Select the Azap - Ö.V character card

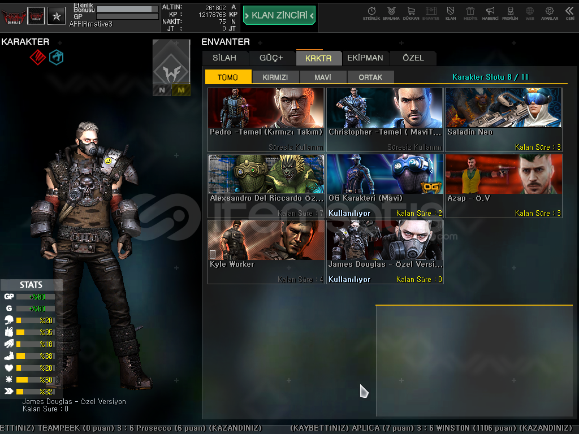504,186
